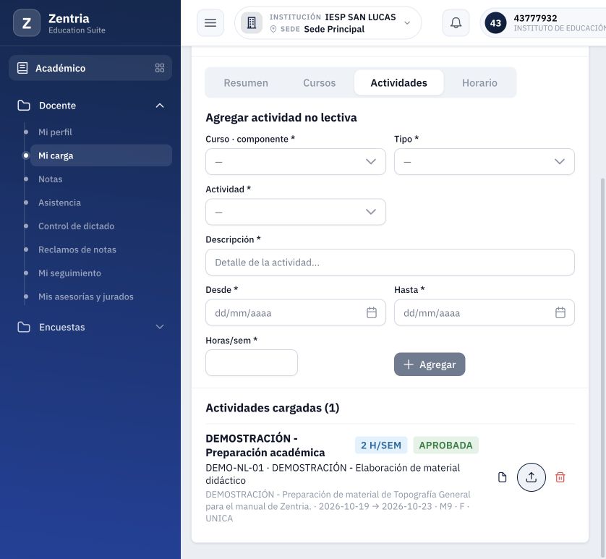Click the 'Sede Principal' label
The width and height of the screenshot is (606, 559).
pyautogui.click(x=334, y=29)
